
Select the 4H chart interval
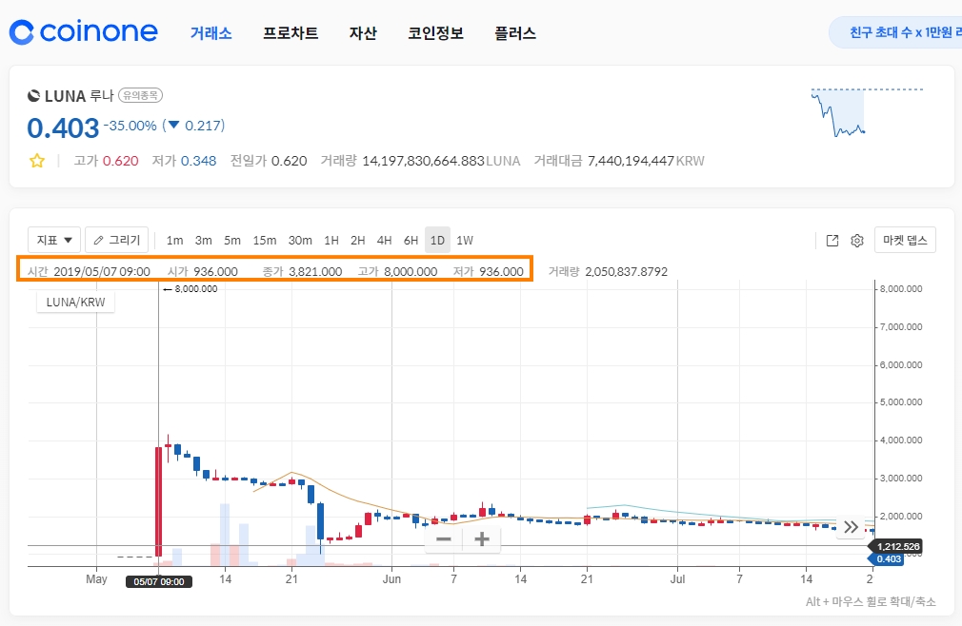point(385,240)
